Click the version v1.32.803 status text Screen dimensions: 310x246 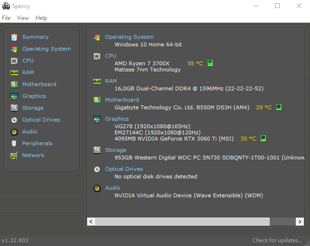coord(15,240)
